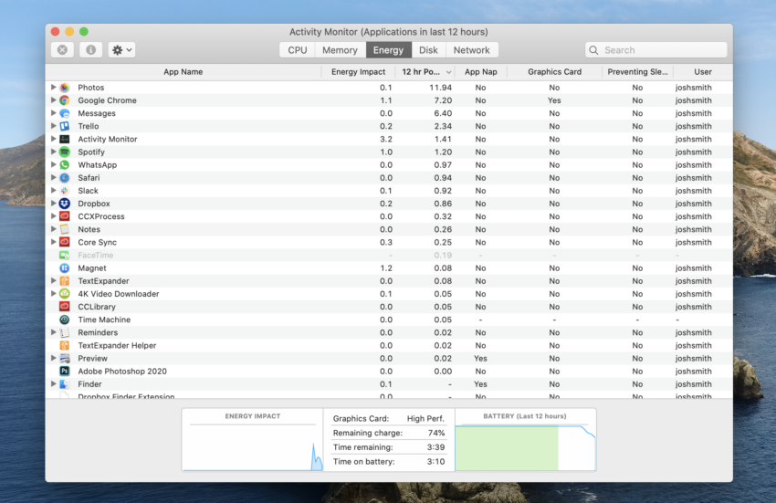This screenshot has width=776, height=503.
Task: Click the Trello icon
Action: tap(64, 126)
